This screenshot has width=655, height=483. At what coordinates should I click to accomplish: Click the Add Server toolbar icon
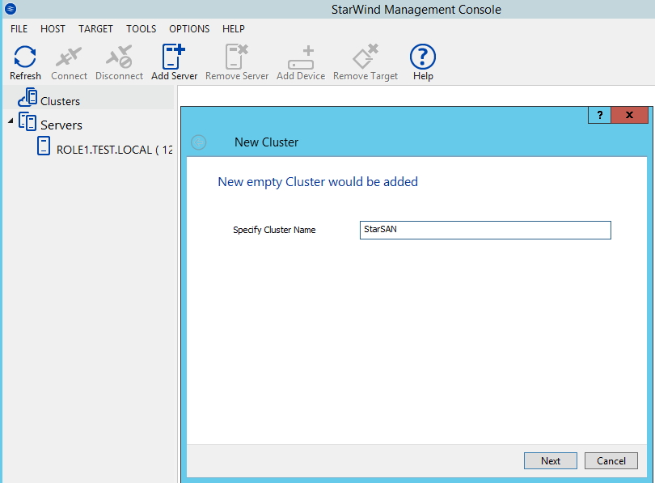click(x=174, y=62)
